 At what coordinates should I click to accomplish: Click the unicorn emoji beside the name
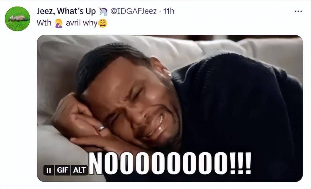coord(103,12)
